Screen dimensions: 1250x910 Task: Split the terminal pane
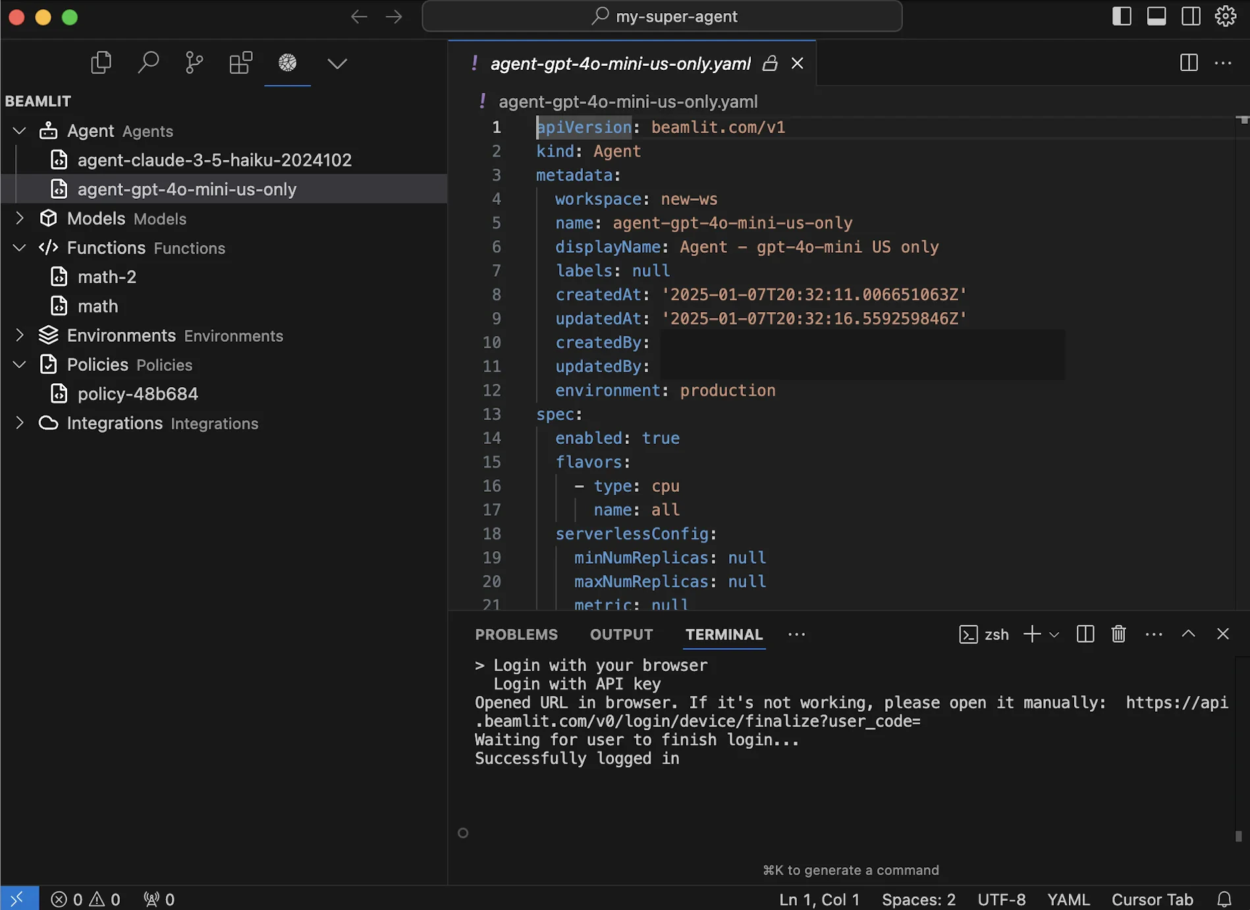coord(1085,634)
